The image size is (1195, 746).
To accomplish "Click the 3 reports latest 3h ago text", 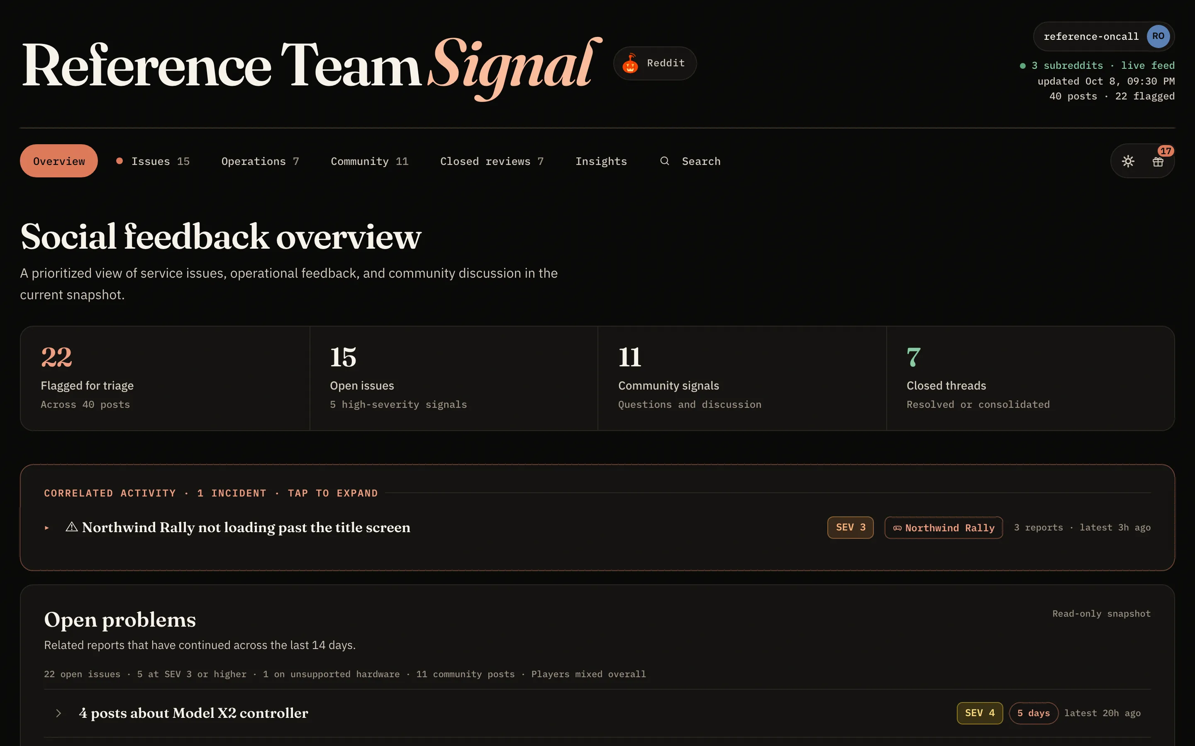I will point(1082,528).
